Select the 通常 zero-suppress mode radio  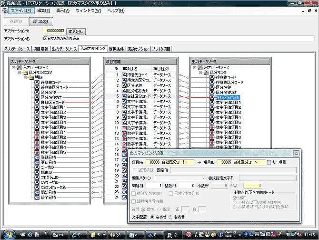click(235, 198)
